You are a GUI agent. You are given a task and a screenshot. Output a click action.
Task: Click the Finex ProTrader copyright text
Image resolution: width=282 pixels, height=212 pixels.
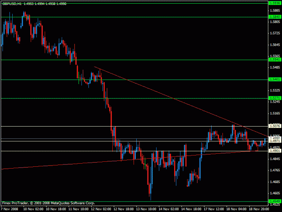coord(48,203)
